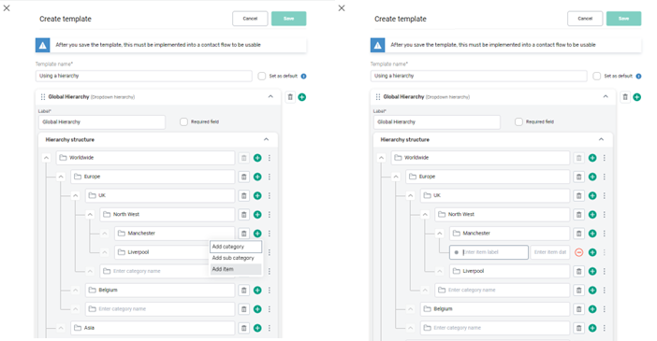Click Liverpool category field in left panel

162,252
